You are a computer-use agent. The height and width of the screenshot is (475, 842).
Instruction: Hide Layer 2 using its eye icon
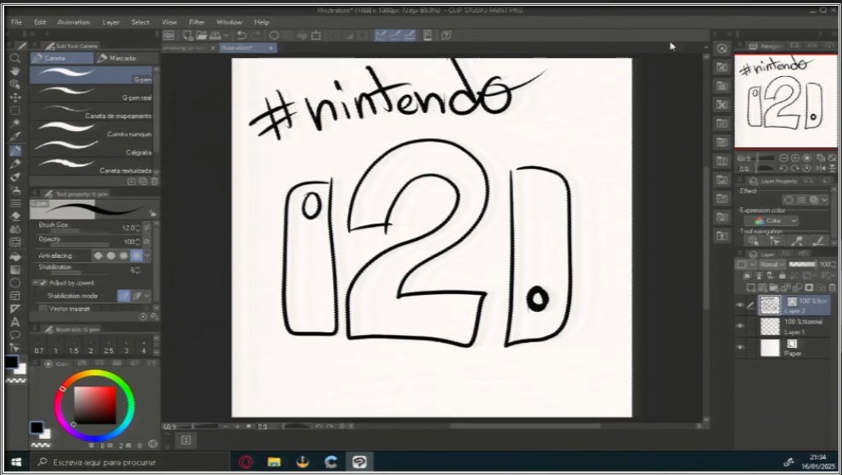740,305
